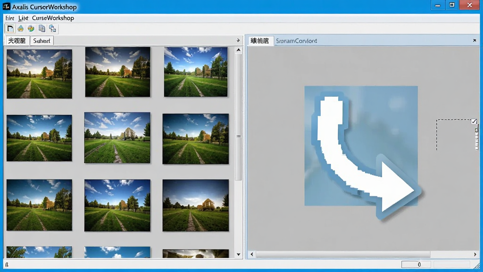483x272 pixels.
Task: Expand the chevron arrow on the thumbnail panel header
Action: pyautogui.click(x=238, y=41)
